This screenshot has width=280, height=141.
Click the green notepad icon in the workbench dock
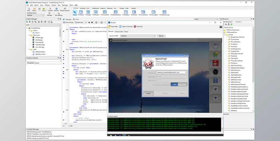215,55
